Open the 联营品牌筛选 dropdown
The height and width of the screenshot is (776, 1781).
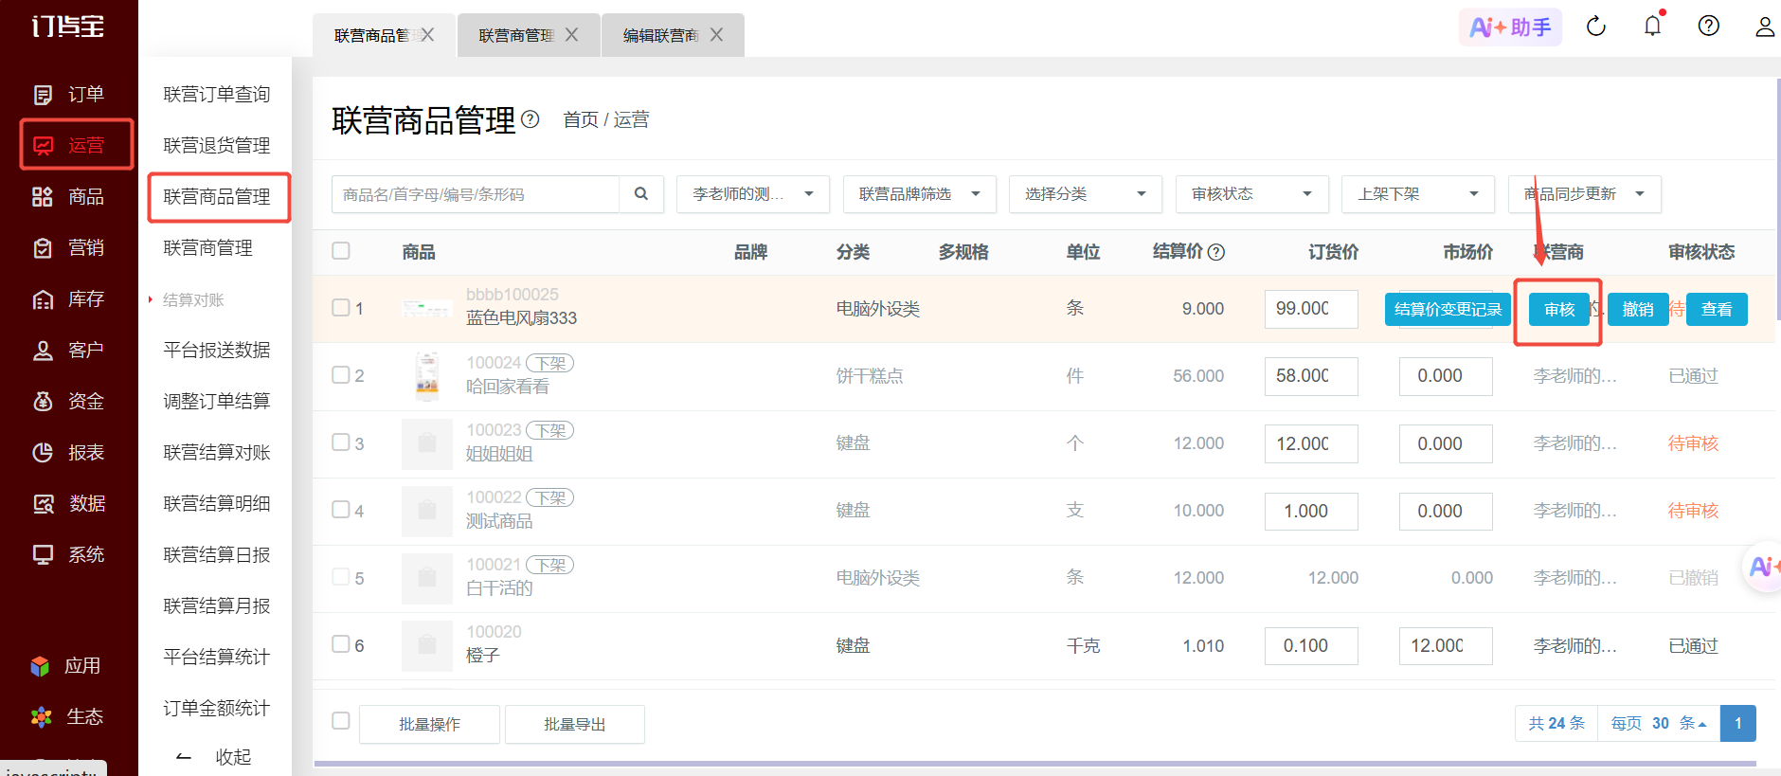(x=919, y=194)
